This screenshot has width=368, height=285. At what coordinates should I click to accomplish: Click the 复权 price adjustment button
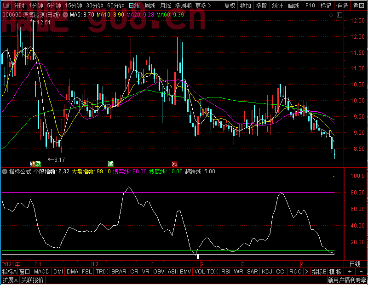230,6
